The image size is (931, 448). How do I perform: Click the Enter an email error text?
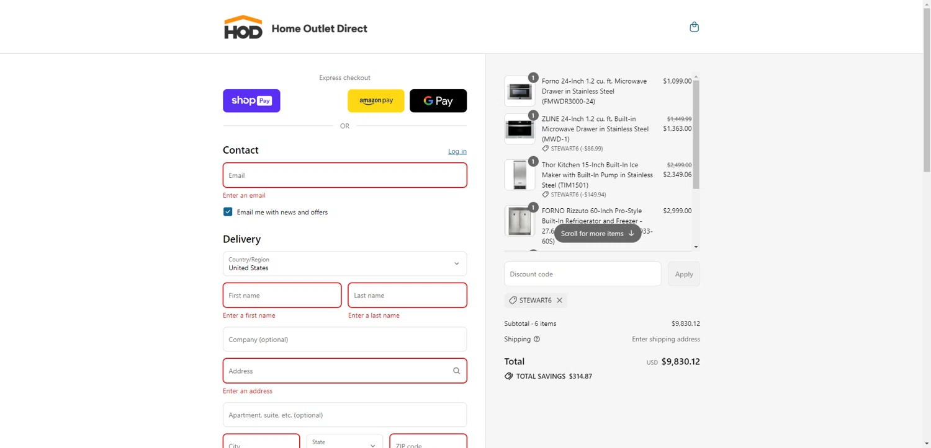244,195
